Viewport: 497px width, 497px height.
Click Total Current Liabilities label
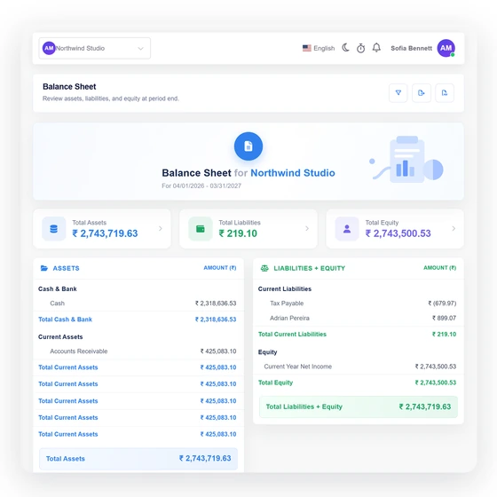292,334
